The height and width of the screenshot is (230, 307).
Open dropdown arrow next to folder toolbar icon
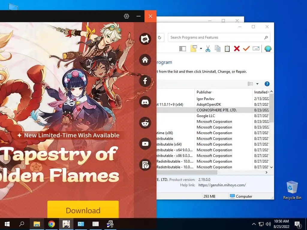tap(201, 49)
